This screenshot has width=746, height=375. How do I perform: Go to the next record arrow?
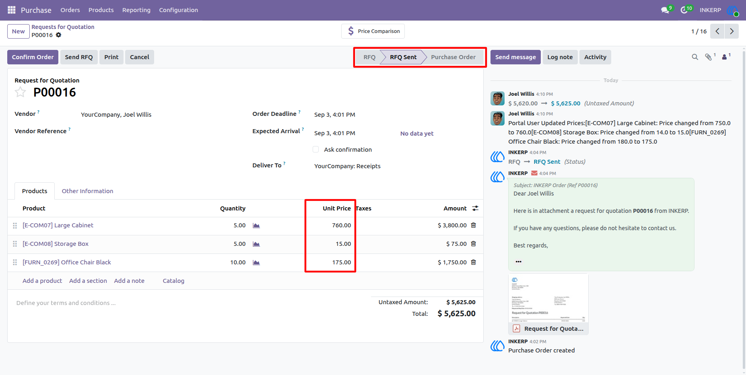pos(732,31)
